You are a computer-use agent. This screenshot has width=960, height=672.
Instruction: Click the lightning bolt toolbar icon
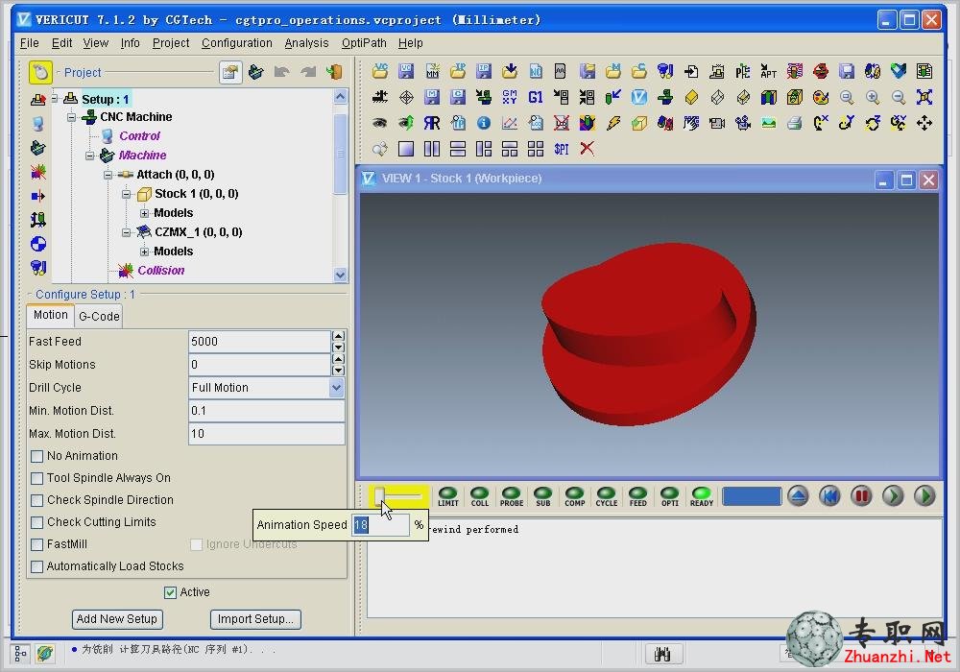click(613, 123)
